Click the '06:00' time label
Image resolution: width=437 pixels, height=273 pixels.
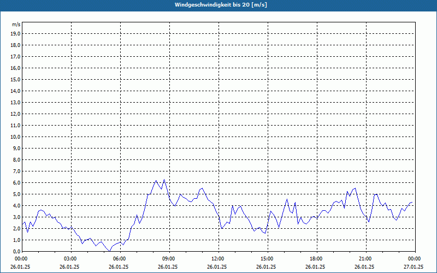point(120,259)
